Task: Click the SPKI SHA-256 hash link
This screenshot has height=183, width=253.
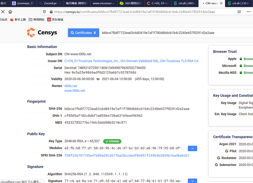Action: (x=127, y=156)
